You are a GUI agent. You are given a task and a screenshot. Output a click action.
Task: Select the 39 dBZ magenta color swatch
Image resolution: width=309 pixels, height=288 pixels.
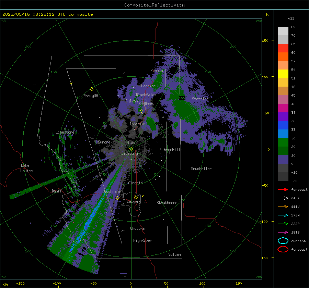point(283,108)
